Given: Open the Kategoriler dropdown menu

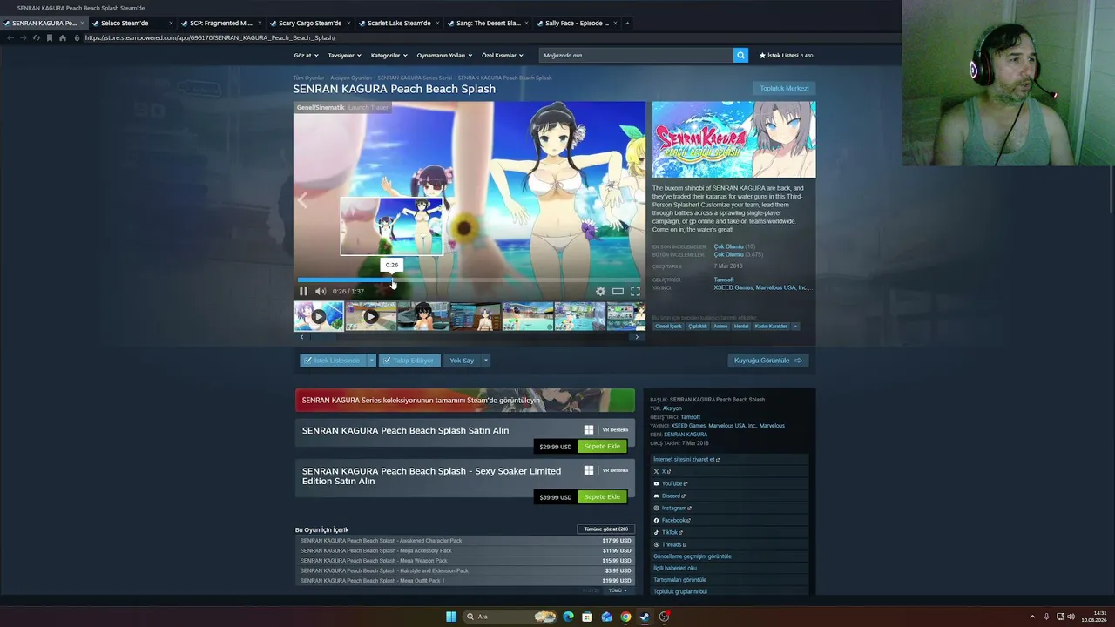Looking at the screenshot, I should click(x=389, y=55).
